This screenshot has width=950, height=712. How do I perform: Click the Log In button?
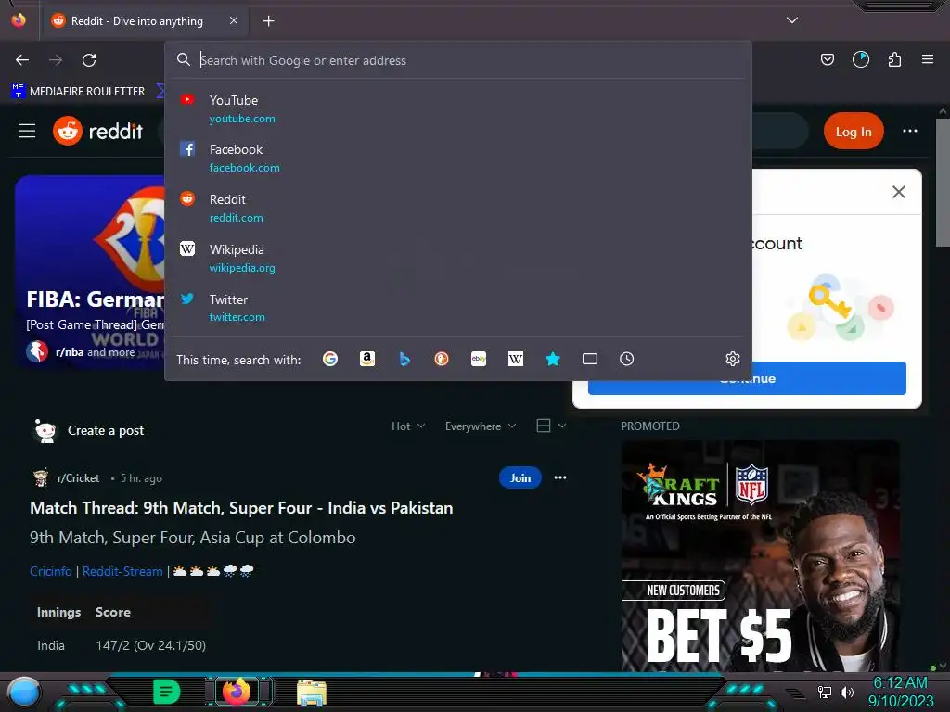tap(854, 132)
